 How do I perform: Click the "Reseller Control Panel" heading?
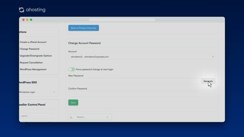pyautogui.click(x=32, y=105)
